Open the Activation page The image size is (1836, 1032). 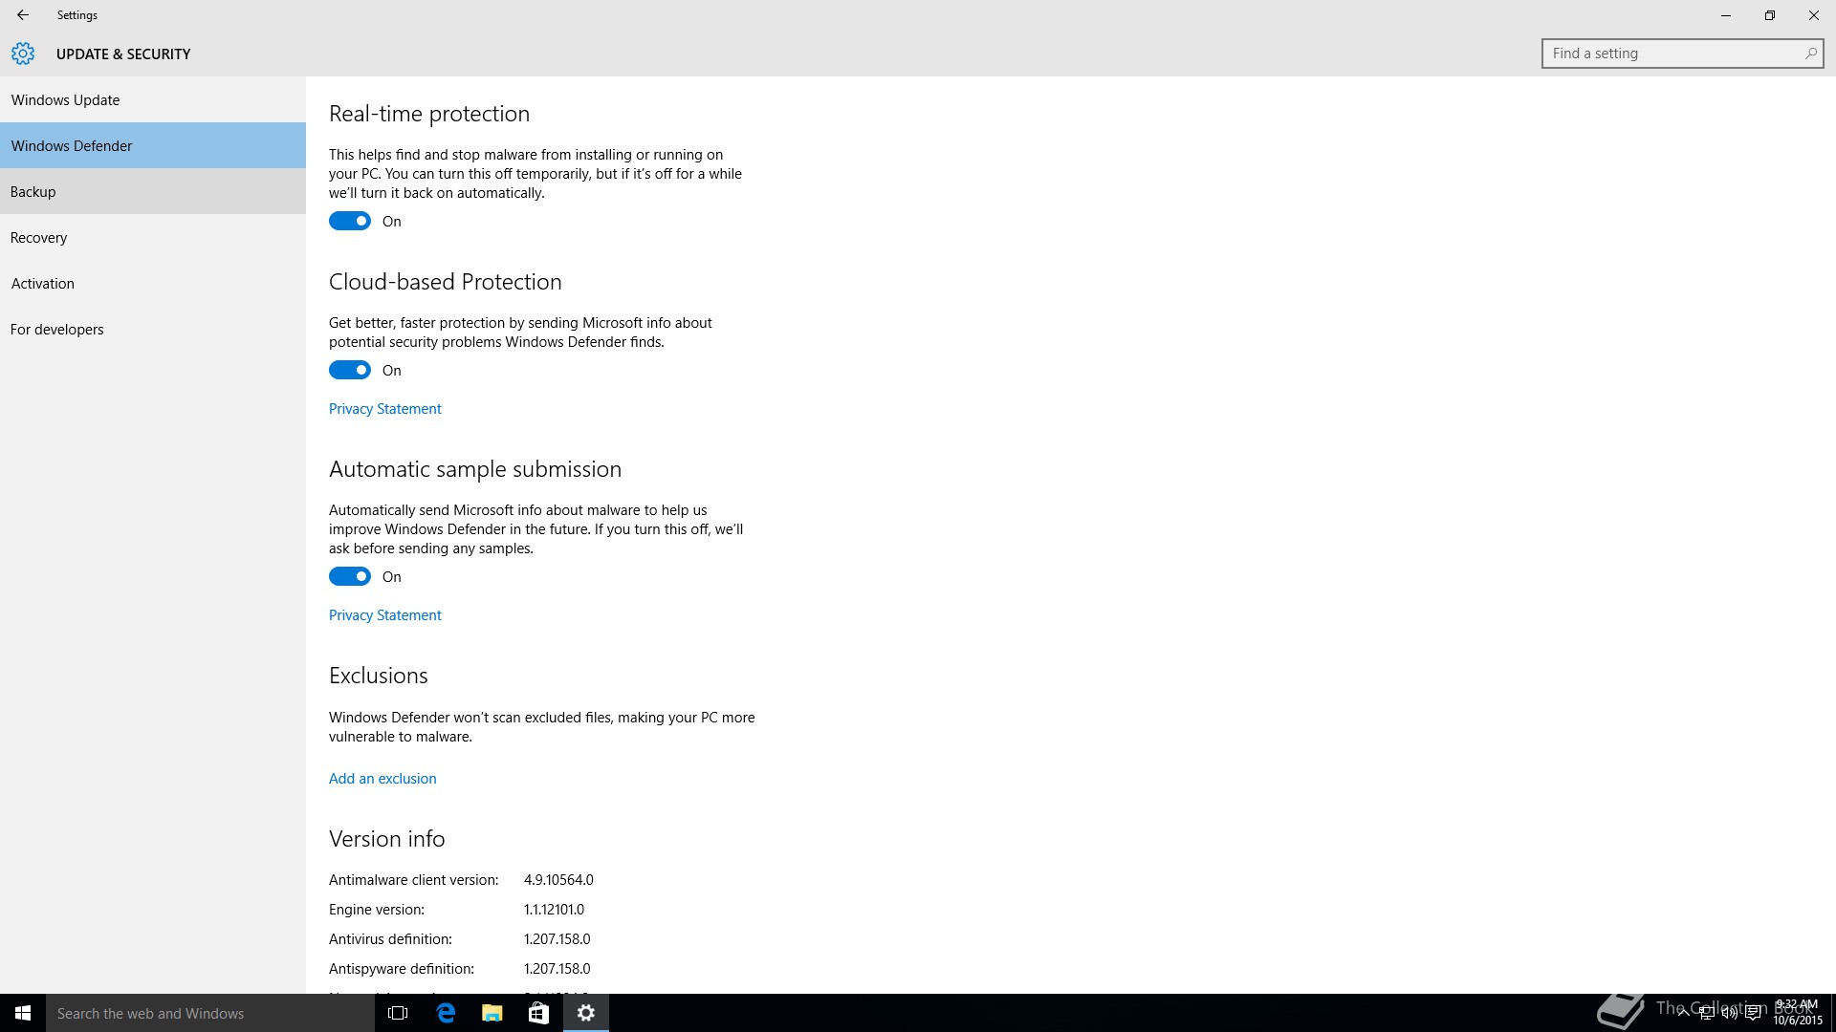[x=153, y=283]
